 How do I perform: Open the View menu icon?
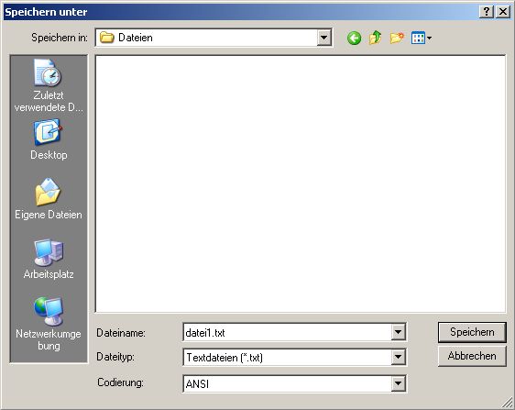[422, 39]
